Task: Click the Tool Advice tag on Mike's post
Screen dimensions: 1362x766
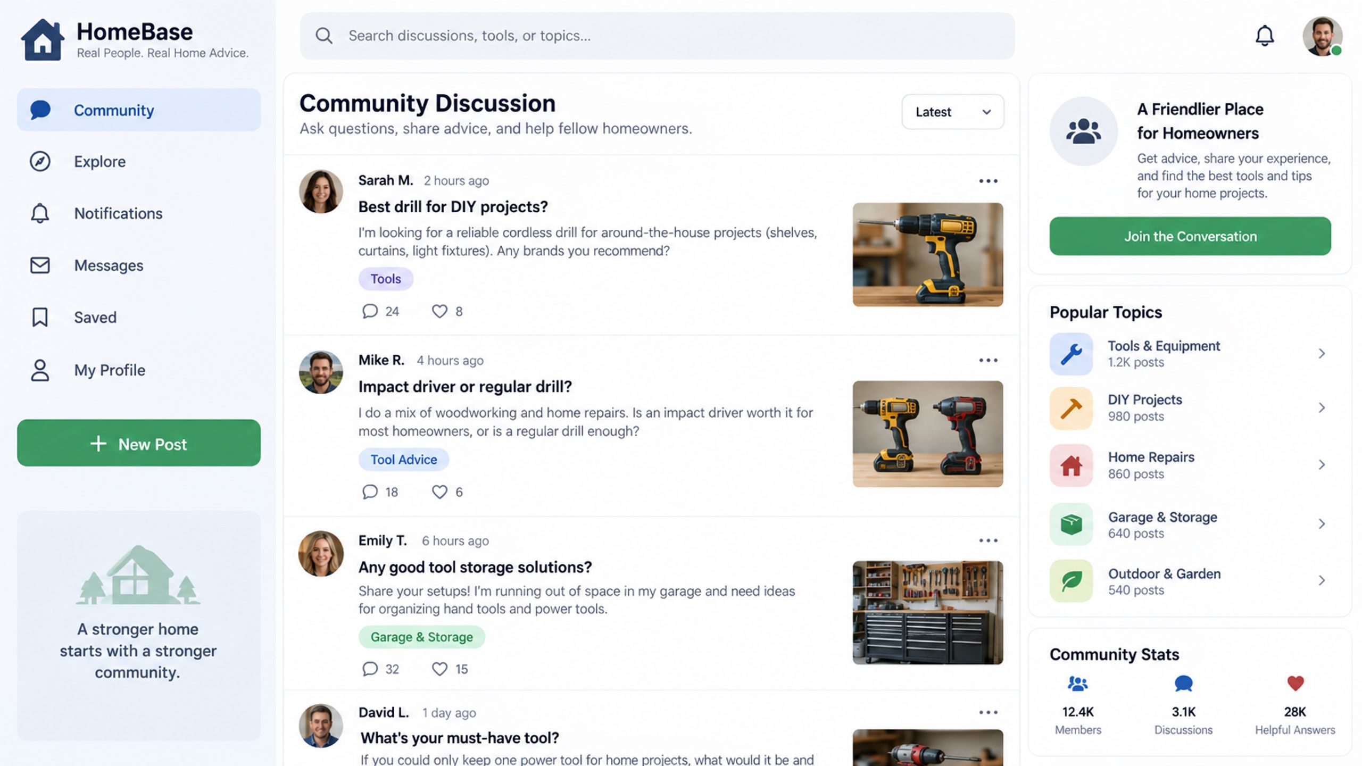Action: coord(403,460)
